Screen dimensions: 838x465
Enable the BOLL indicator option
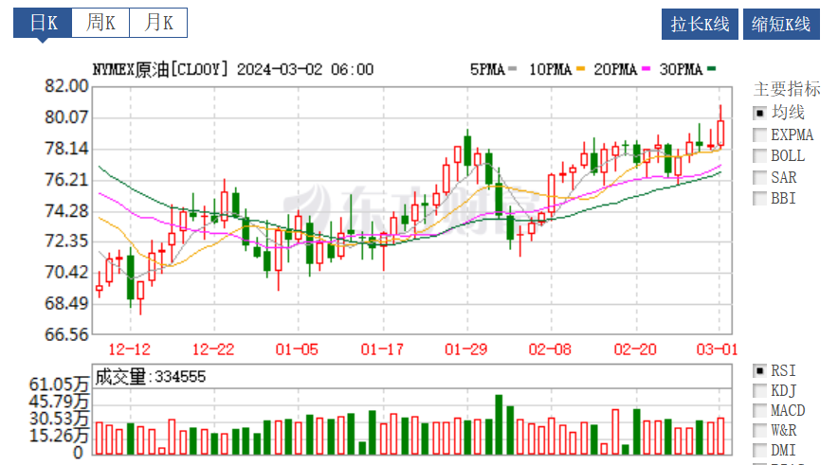[759, 156]
